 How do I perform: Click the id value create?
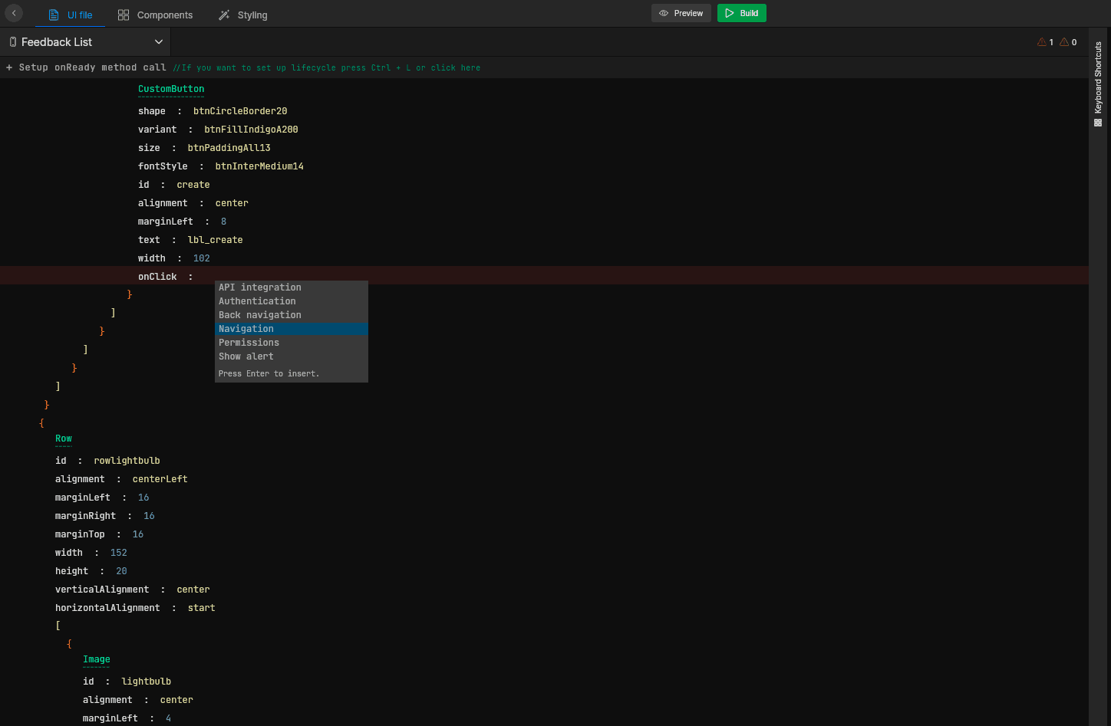[x=193, y=185]
